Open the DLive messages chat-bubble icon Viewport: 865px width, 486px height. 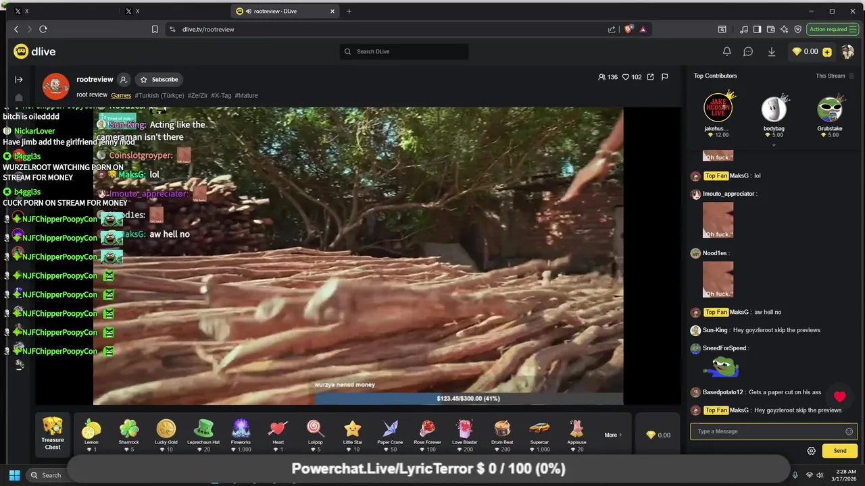tap(748, 51)
